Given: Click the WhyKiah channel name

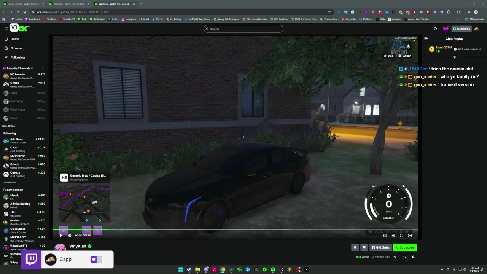Looking at the screenshot, I should point(78,246).
